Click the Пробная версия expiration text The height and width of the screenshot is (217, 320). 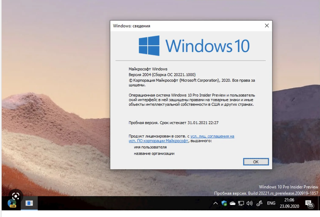point(173,123)
